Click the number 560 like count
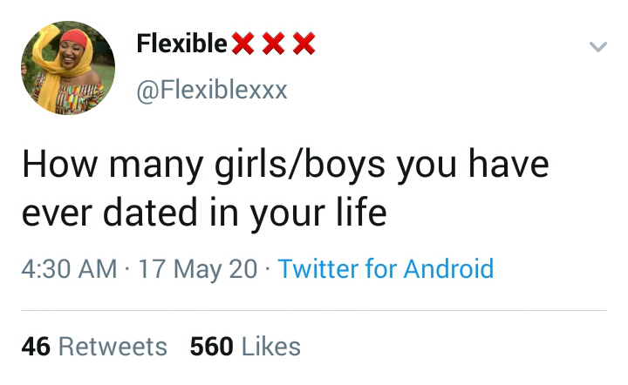628x385 pixels. point(211,347)
